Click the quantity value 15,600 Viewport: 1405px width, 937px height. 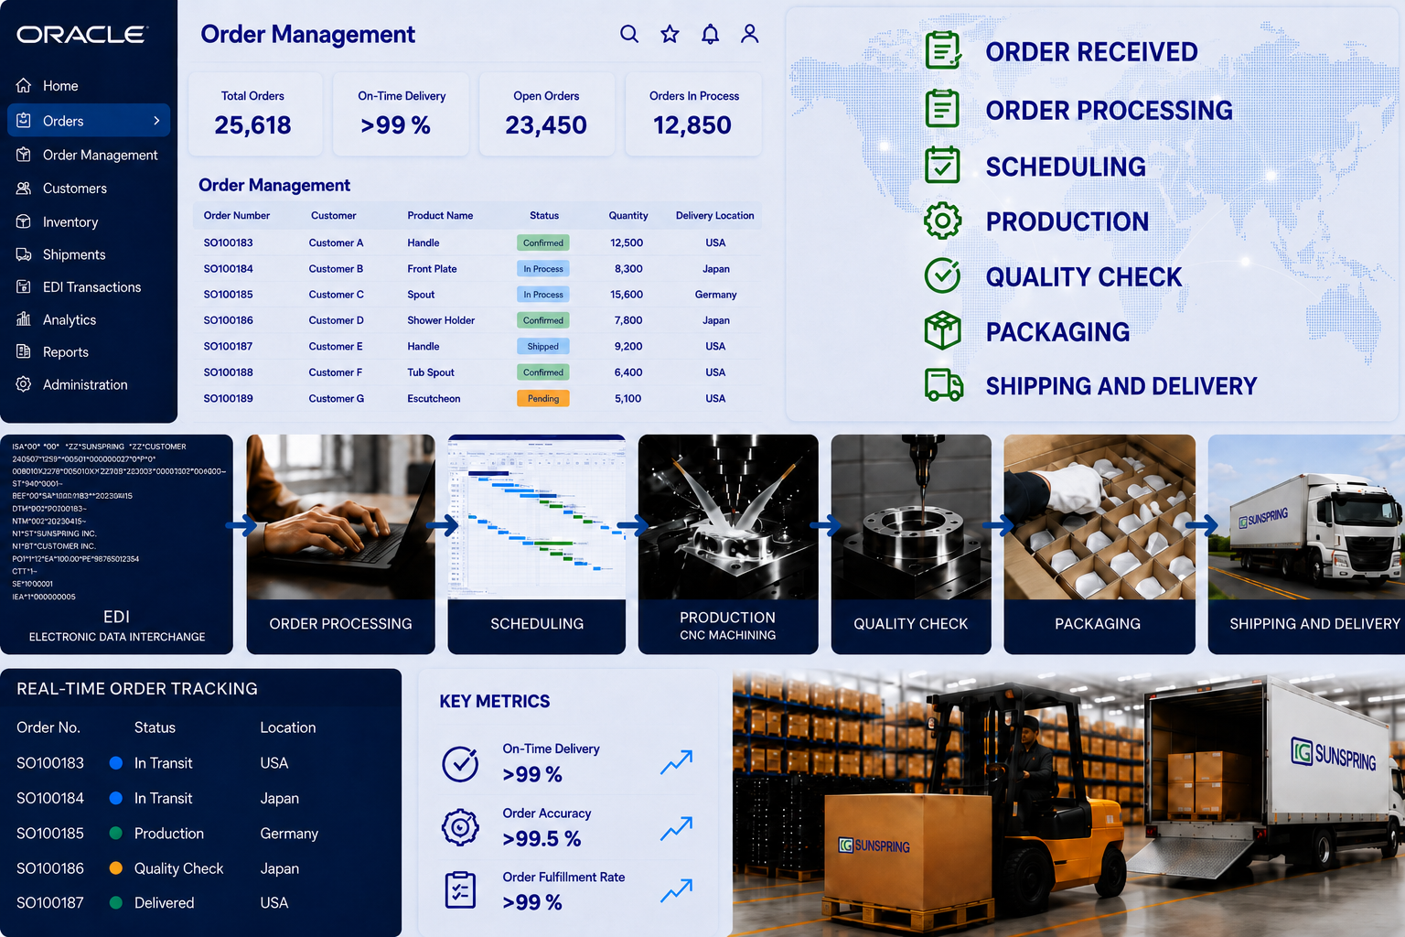627,295
